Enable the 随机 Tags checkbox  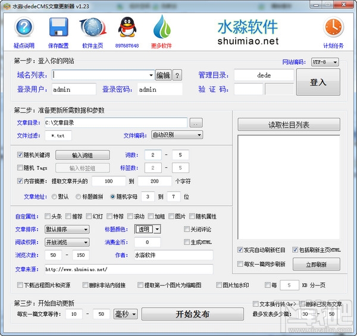(20, 168)
